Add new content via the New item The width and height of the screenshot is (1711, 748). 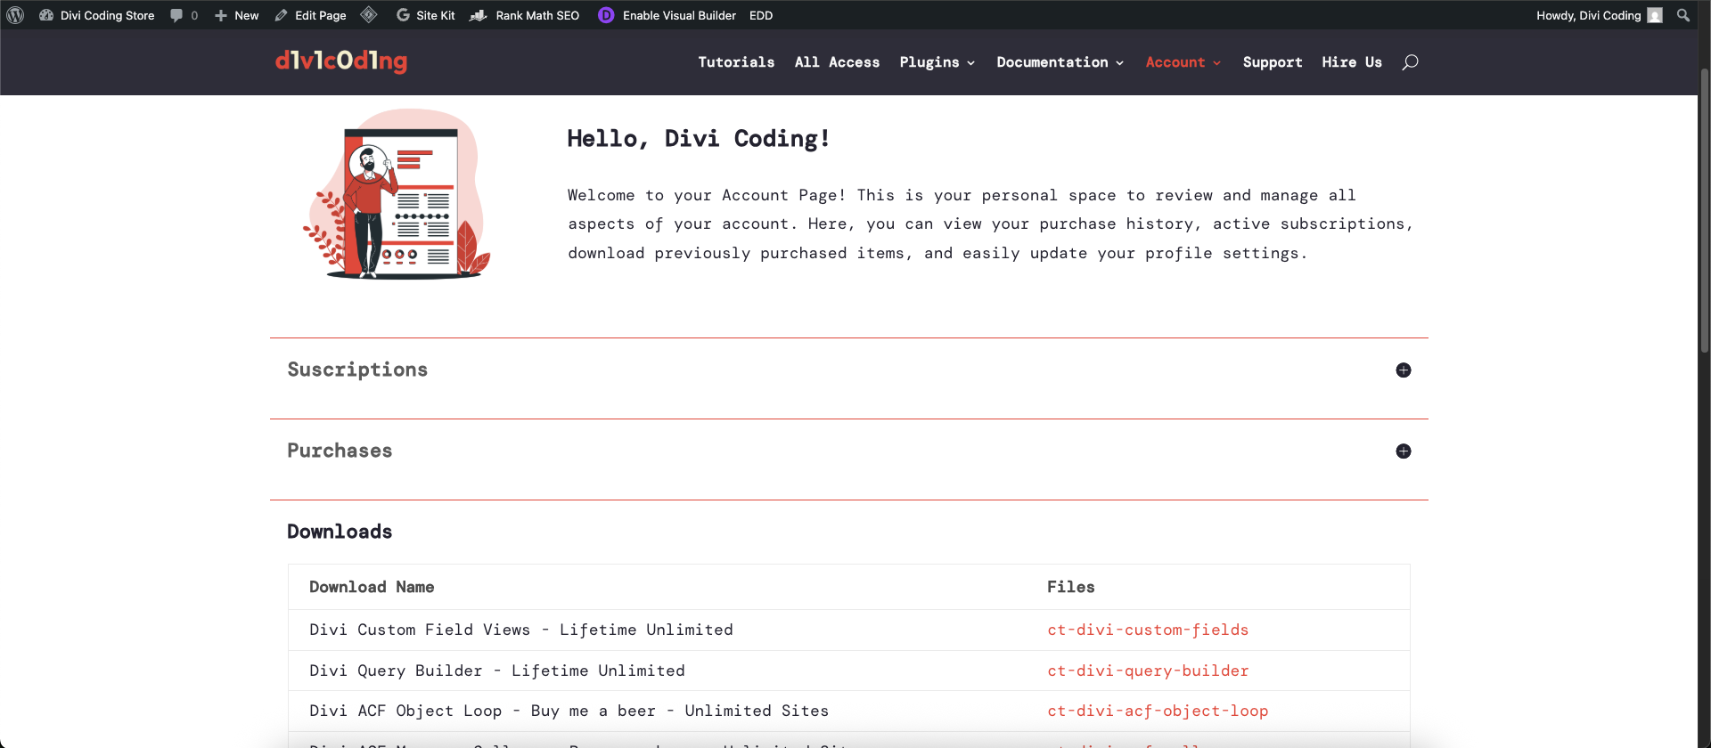pyautogui.click(x=237, y=15)
